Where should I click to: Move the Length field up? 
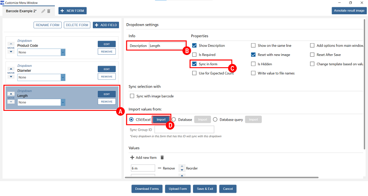tap(11, 94)
